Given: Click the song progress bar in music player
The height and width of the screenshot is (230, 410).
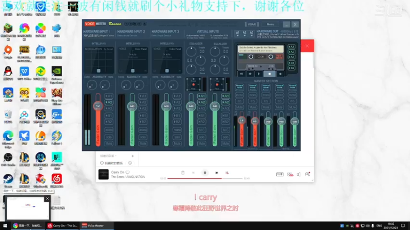Looking at the screenshot, I should 205,178.
